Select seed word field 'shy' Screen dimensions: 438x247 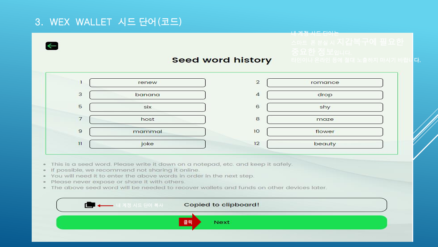tap(325, 107)
